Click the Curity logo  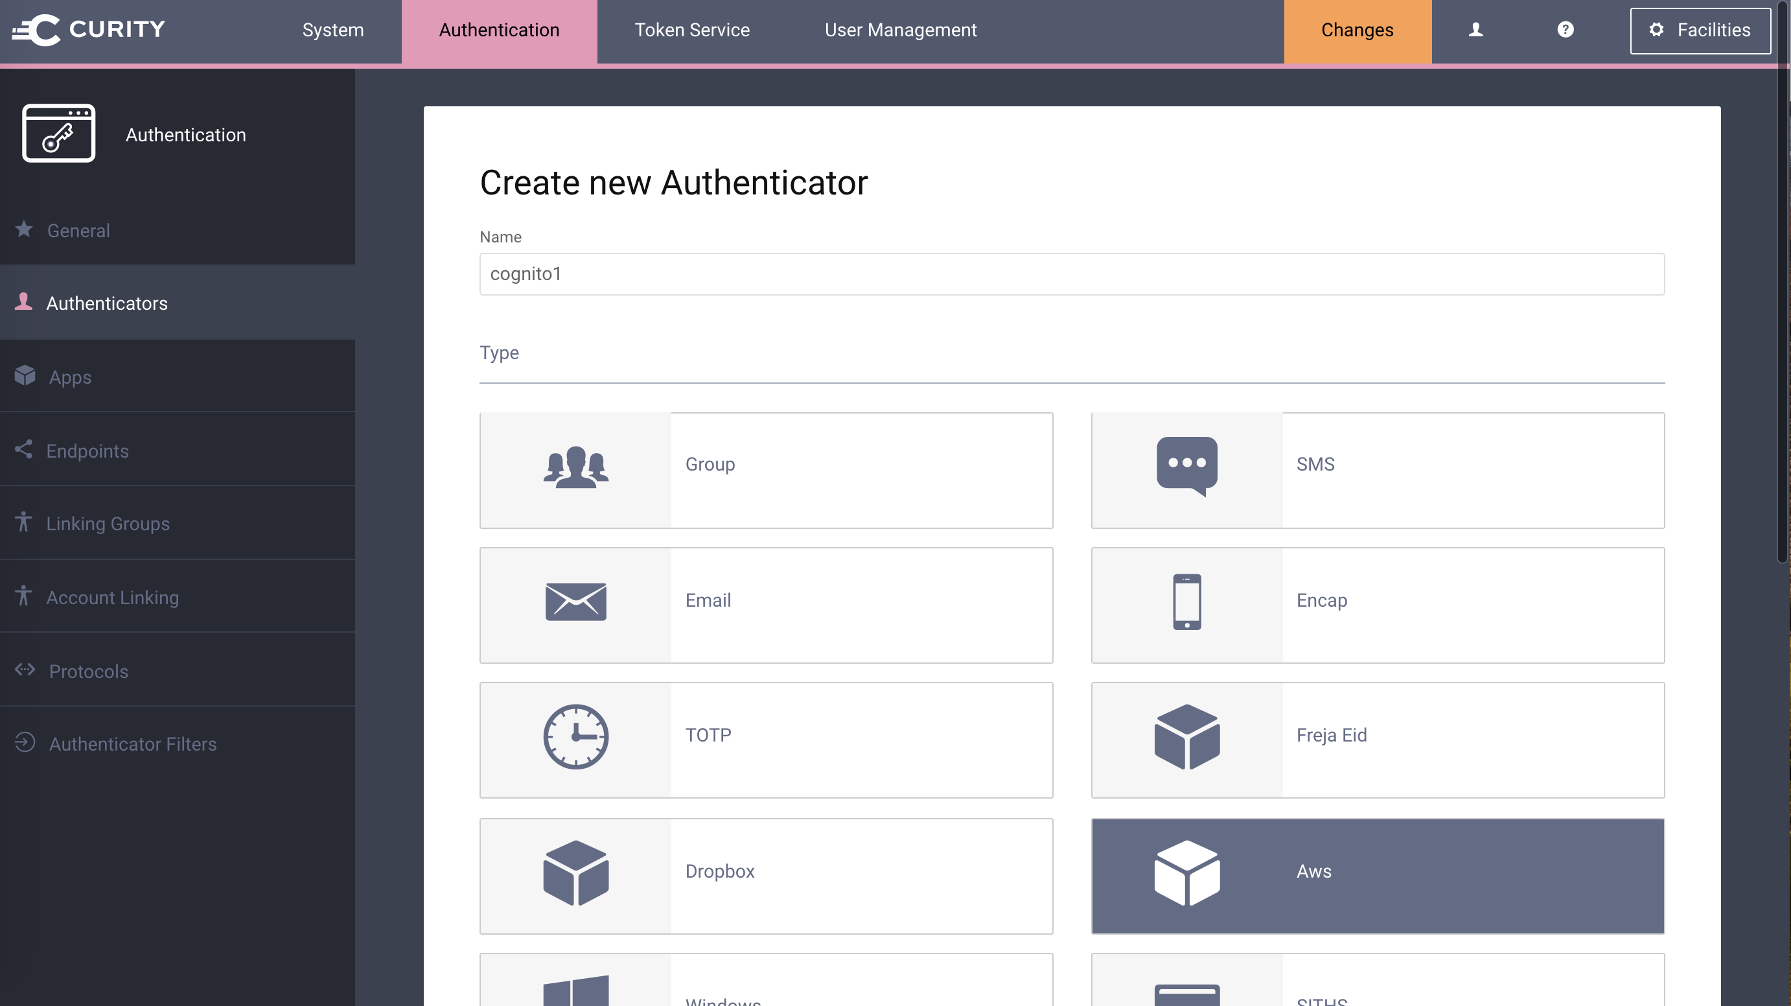pyautogui.click(x=89, y=30)
